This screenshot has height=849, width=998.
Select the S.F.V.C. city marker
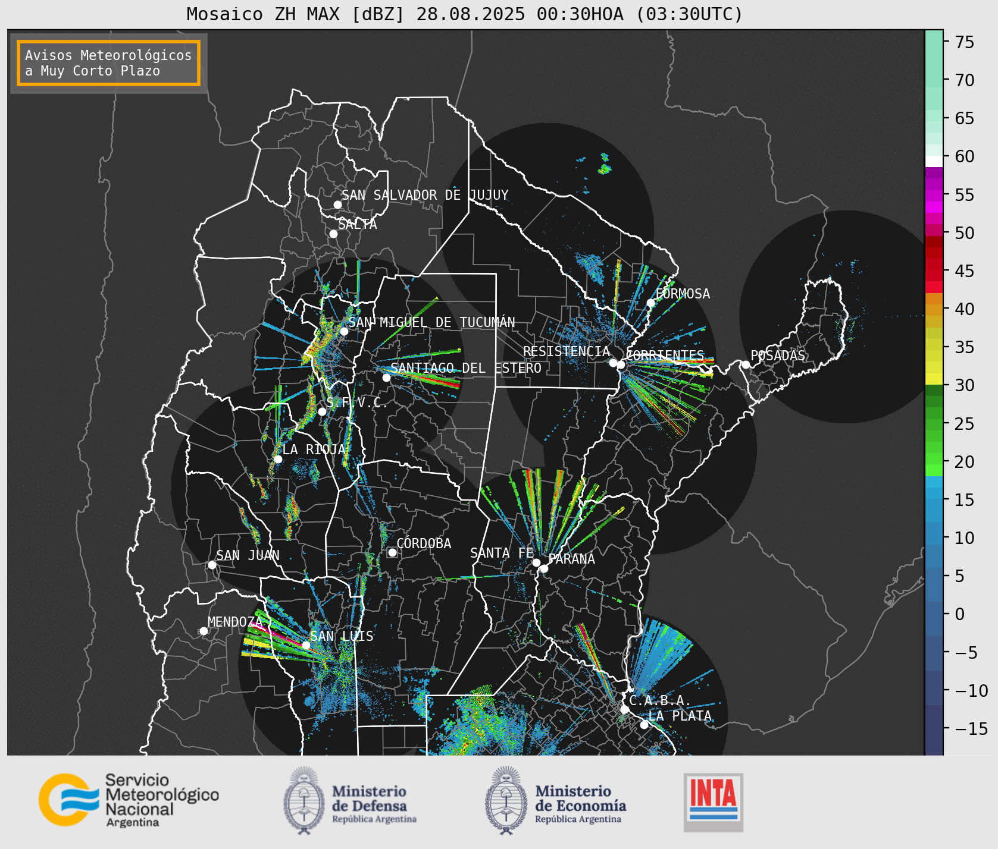pos(322,411)
